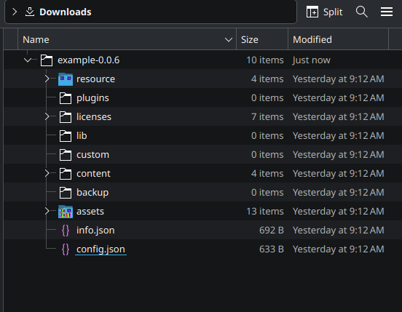Image resolution: width=402 pixels, height=312 pixels.
Task: Click the '633 B' size cell
Action: point(272,249)
